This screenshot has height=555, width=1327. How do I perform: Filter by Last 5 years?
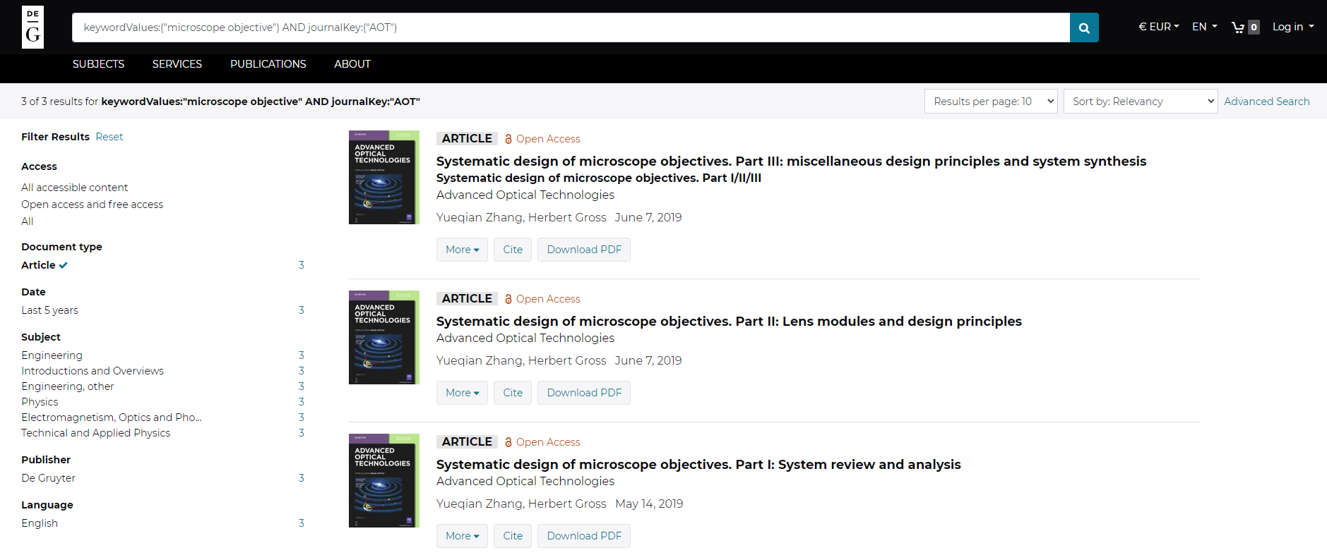50,310
